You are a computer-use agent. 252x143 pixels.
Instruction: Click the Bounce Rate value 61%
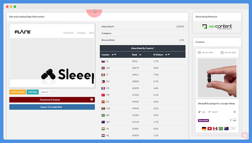pos(182,40)
